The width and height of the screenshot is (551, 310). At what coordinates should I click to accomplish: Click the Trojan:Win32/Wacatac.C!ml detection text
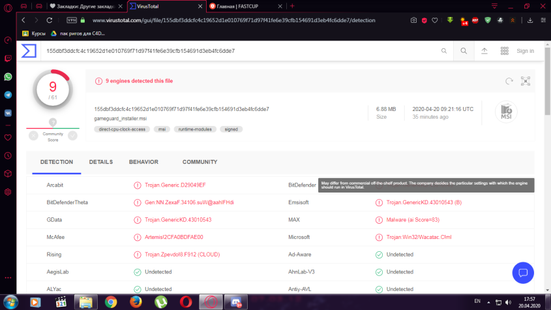419,237
